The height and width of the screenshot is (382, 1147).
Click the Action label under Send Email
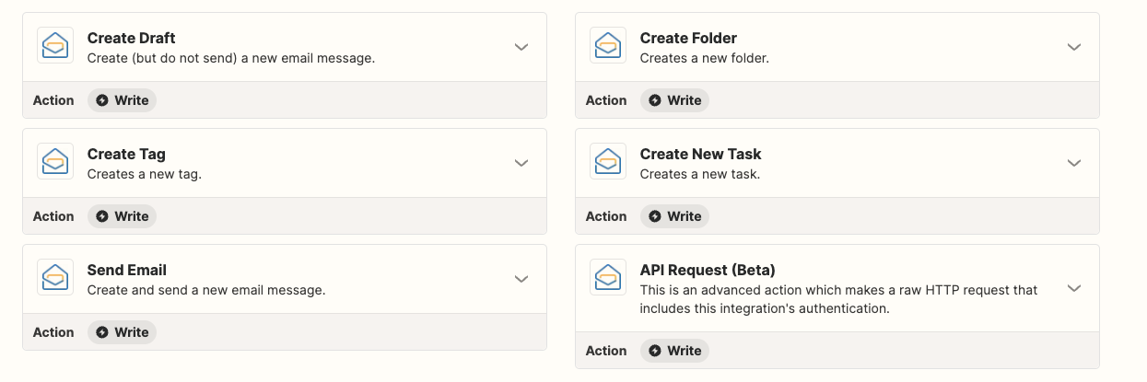click(53, 332)
